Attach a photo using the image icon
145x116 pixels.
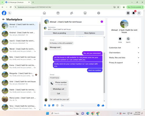(49, 105)
